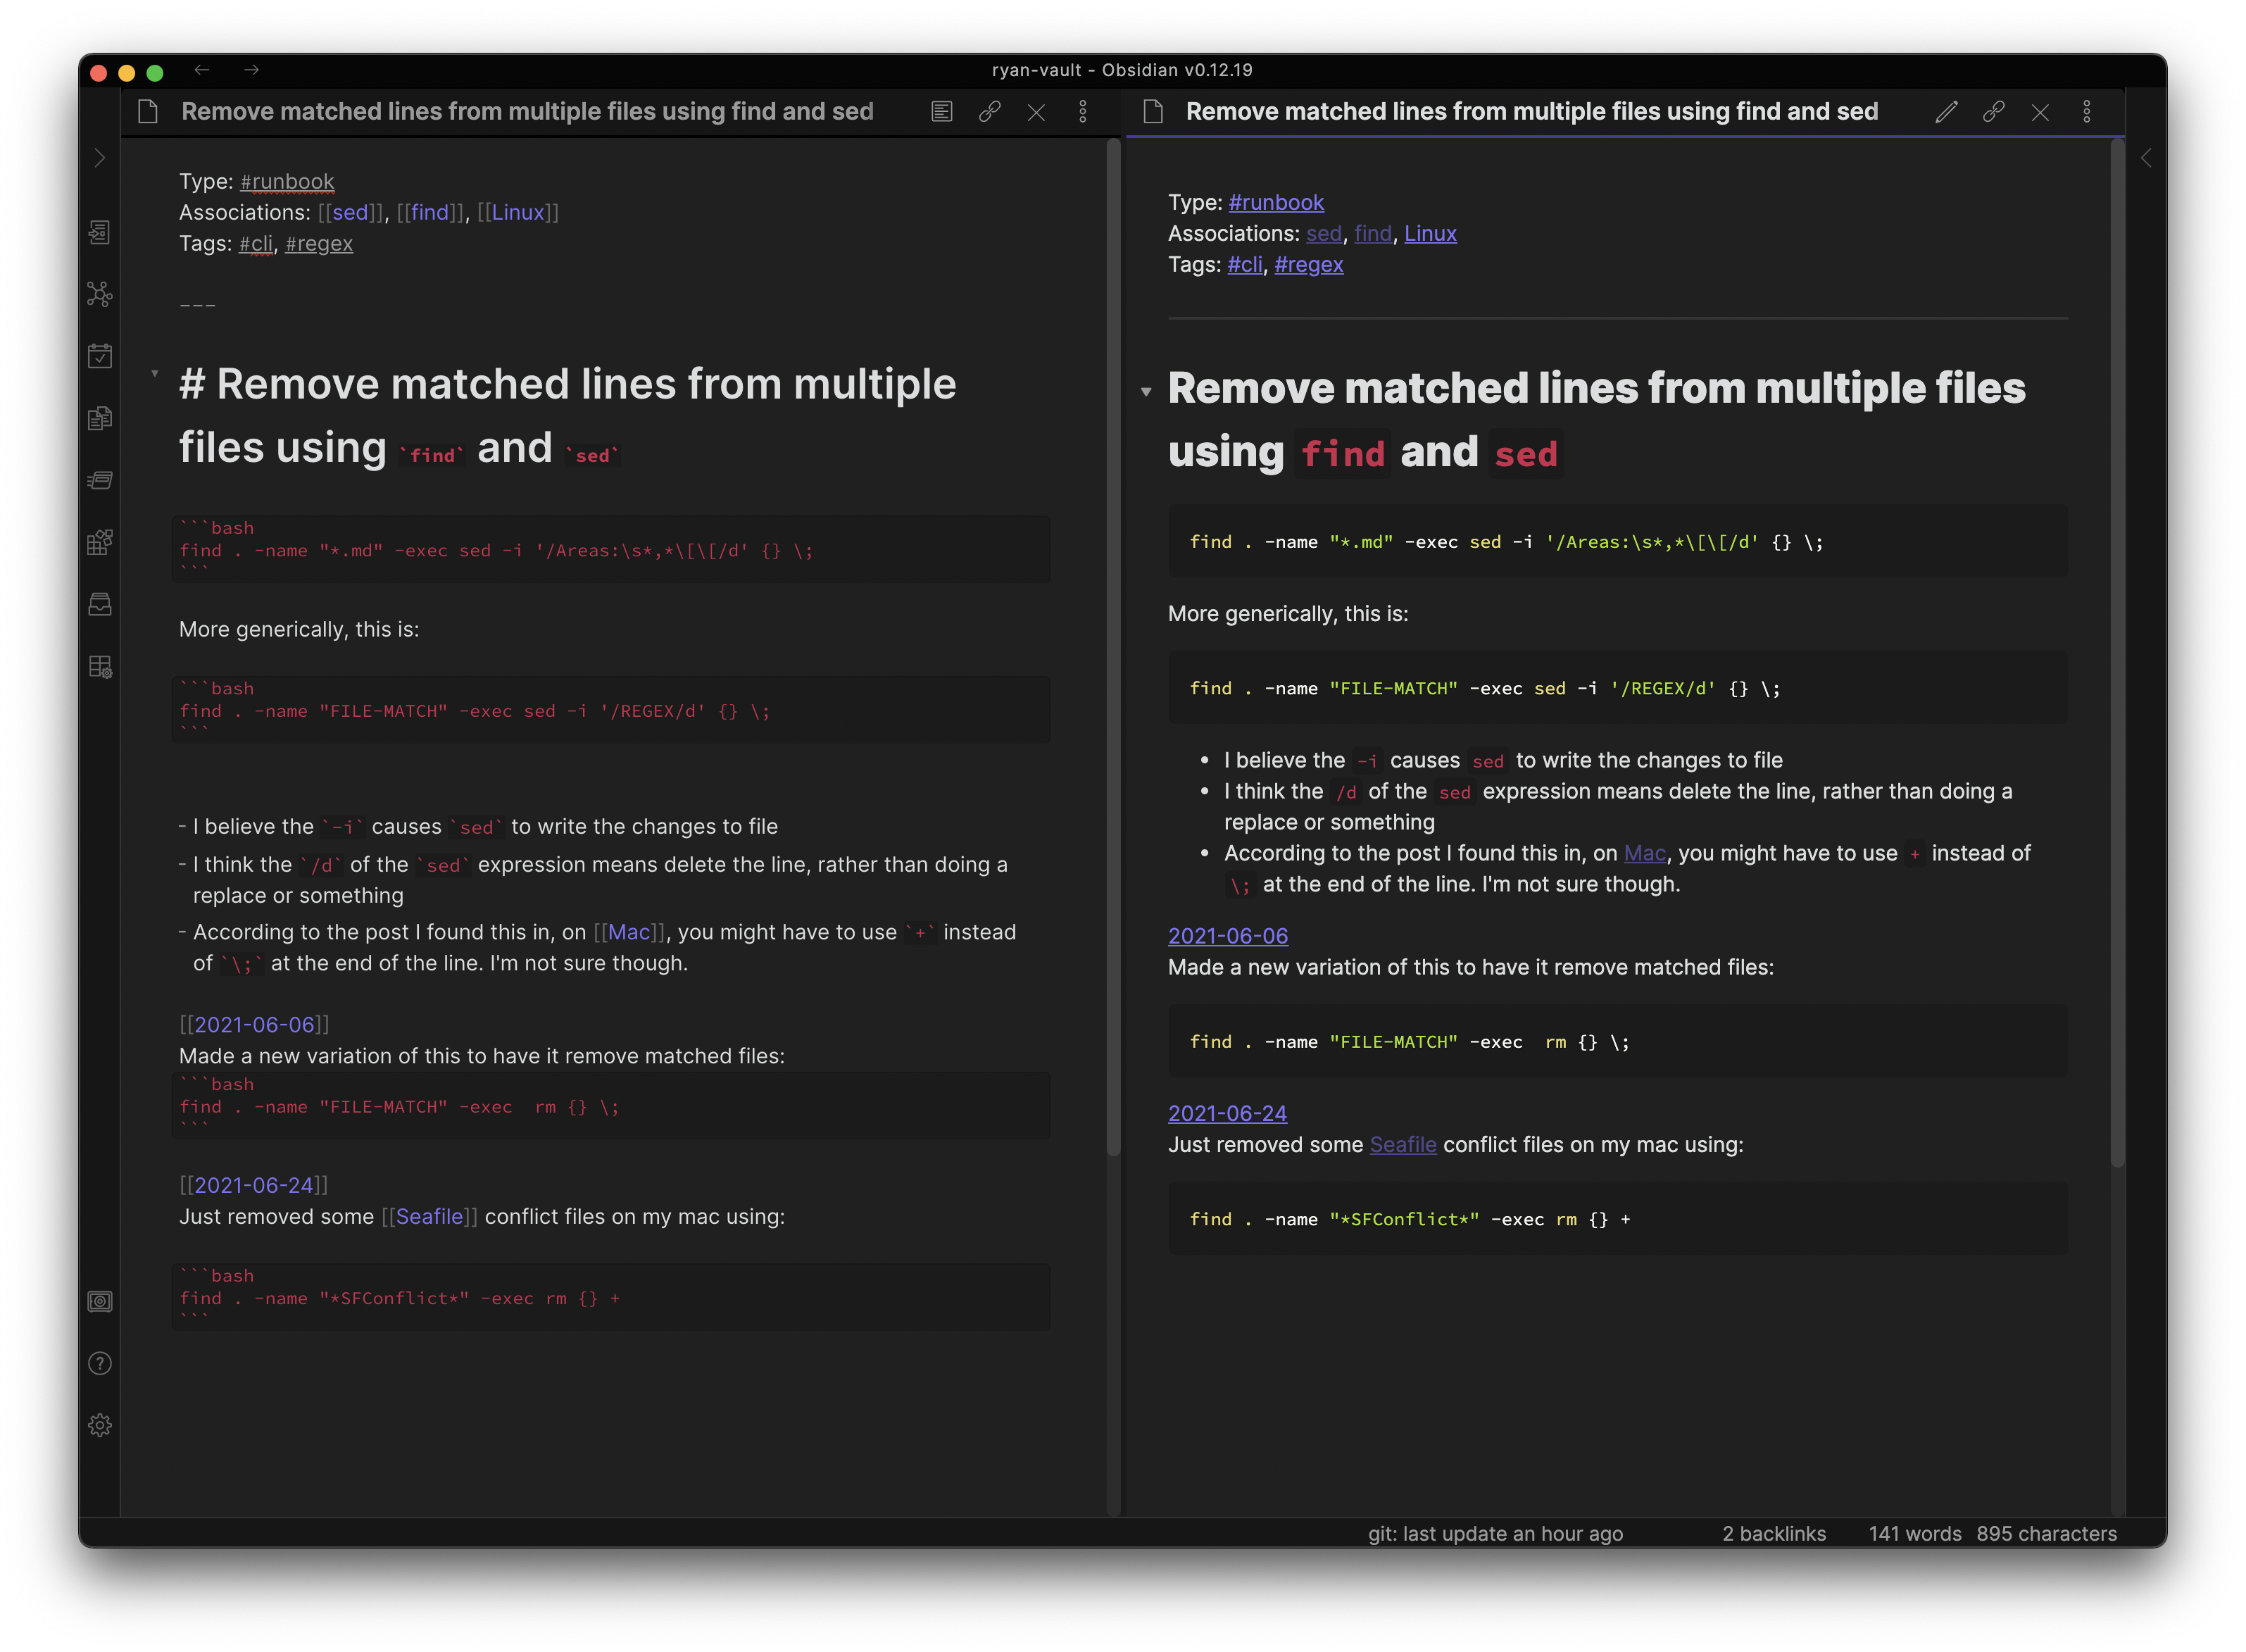This screenshot has height=1652, width=2246.
Task: Toggle linked pane icon in right pane
Action: [x=1993, y=112]
